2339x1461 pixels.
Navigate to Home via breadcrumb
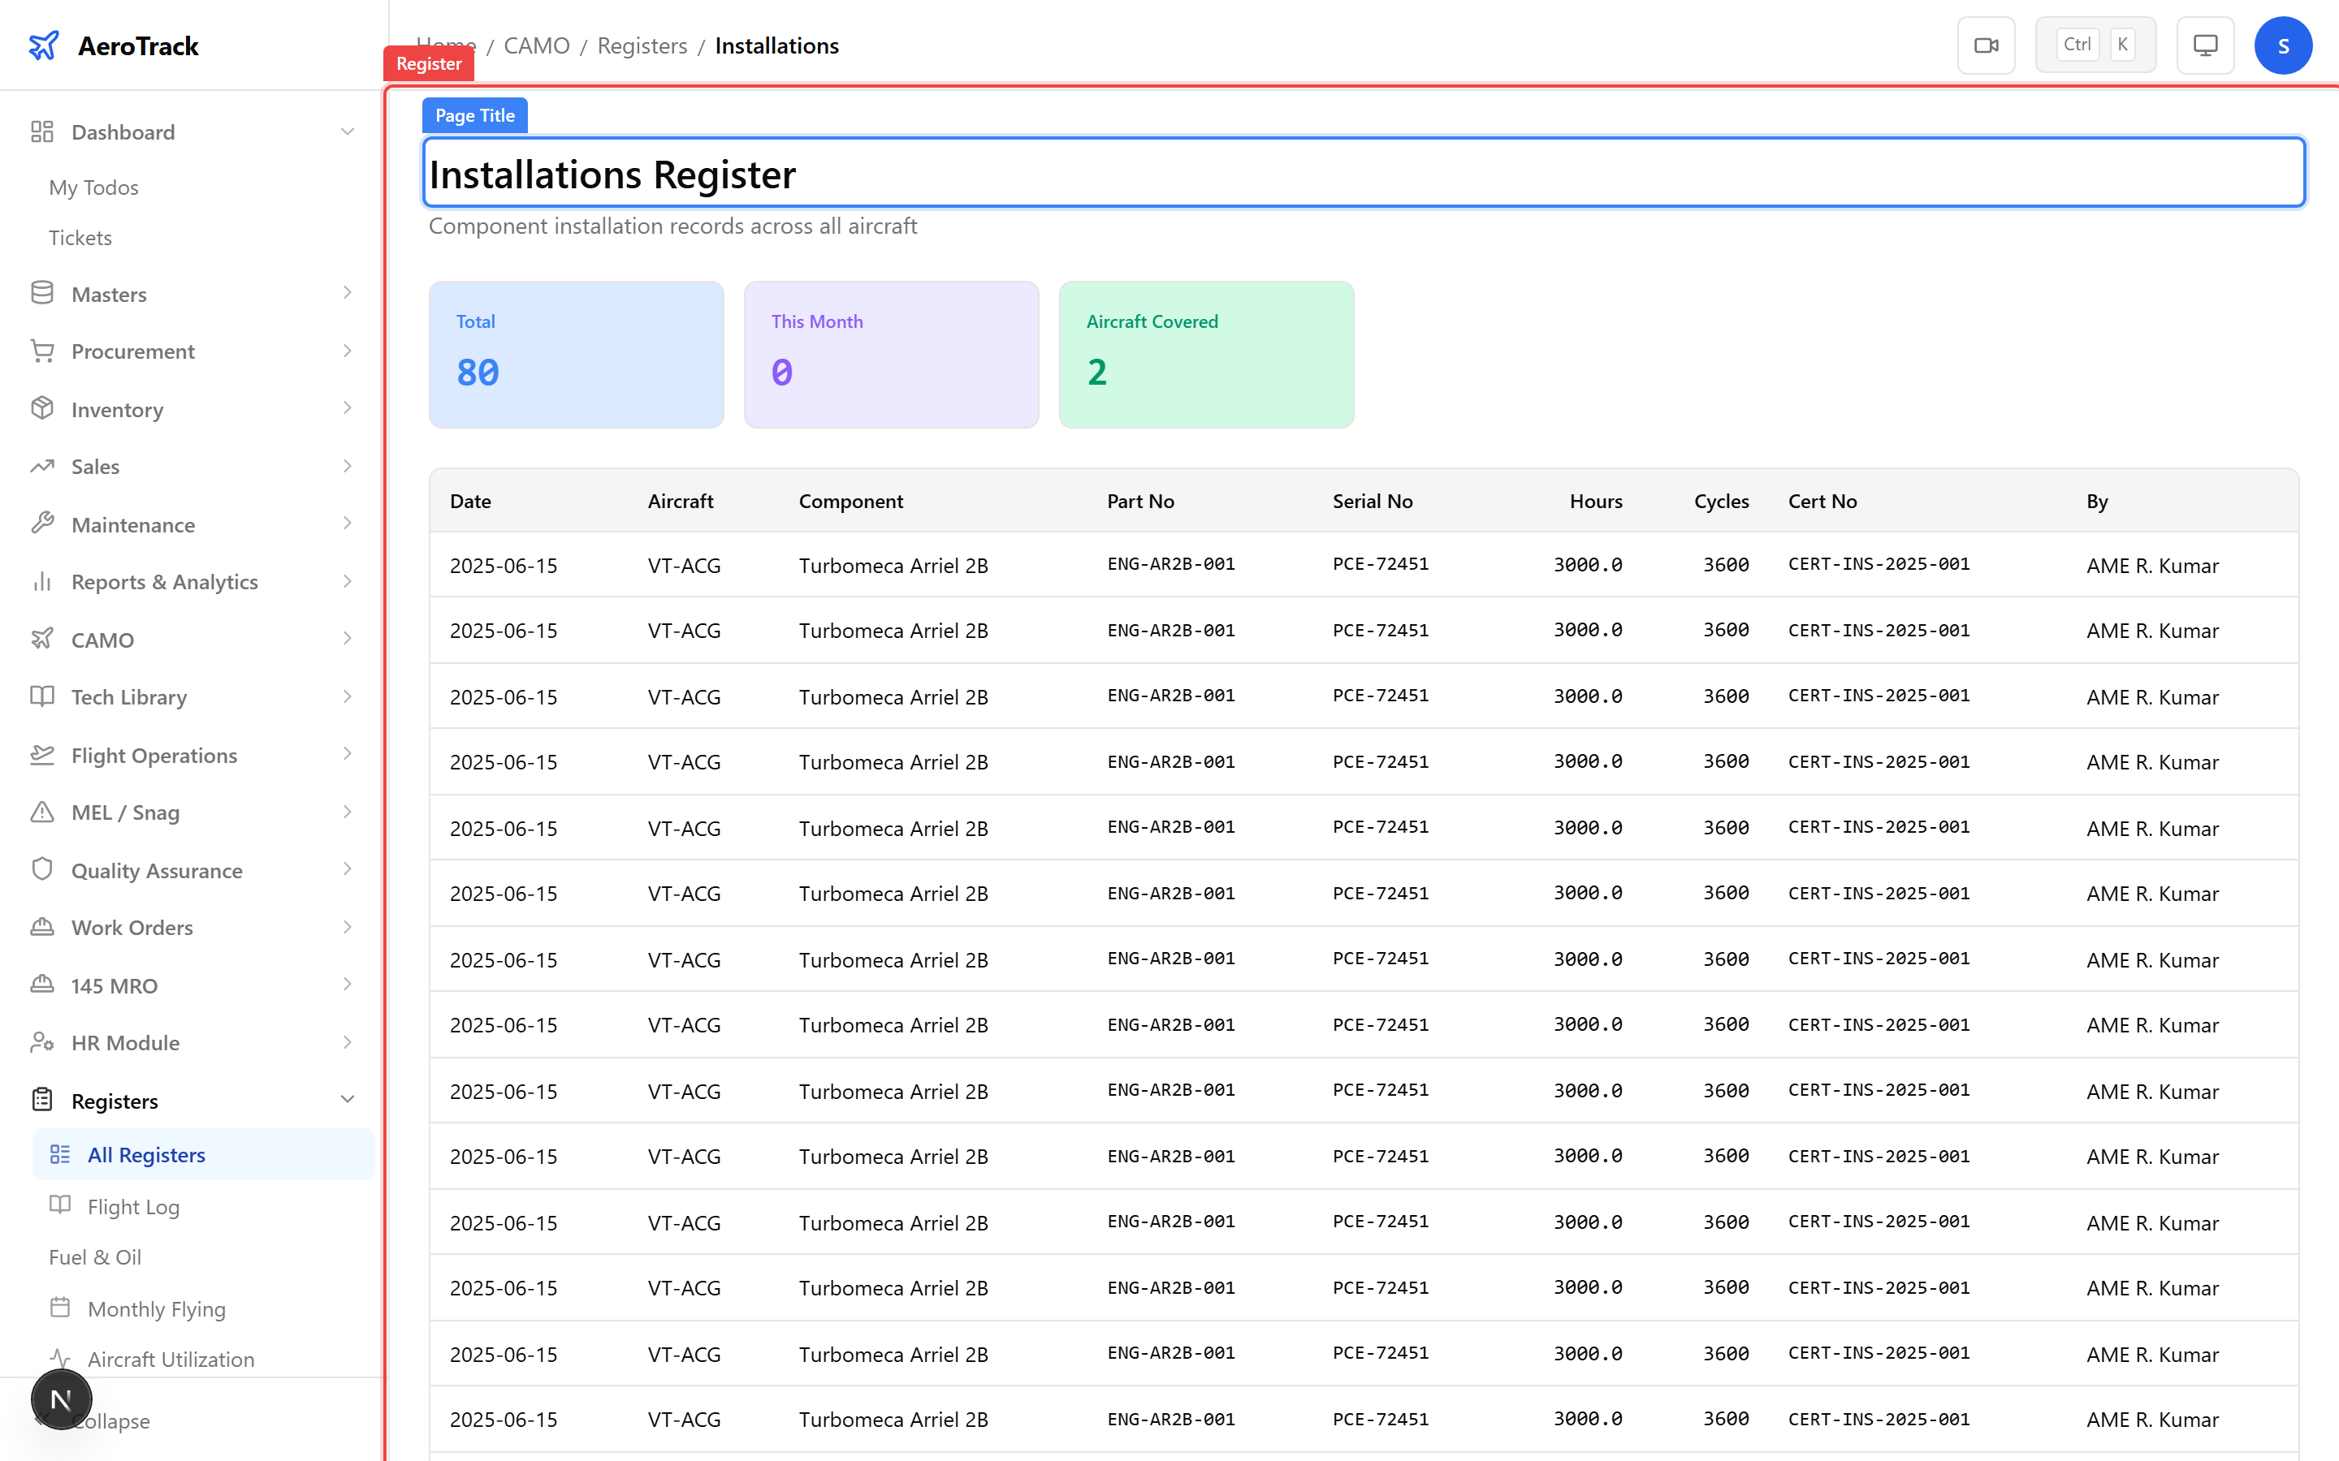click(446, 45)
